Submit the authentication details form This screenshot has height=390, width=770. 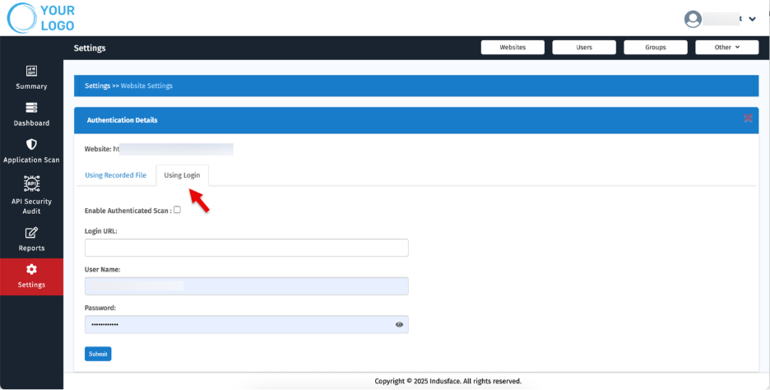[98, 354]
